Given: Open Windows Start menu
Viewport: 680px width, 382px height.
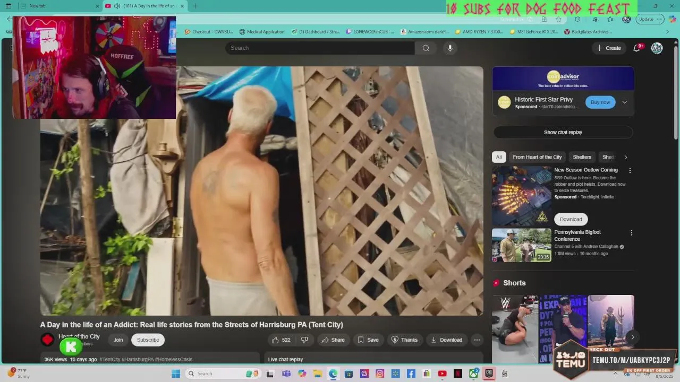Looking at the screenshot, I should 176,374.
